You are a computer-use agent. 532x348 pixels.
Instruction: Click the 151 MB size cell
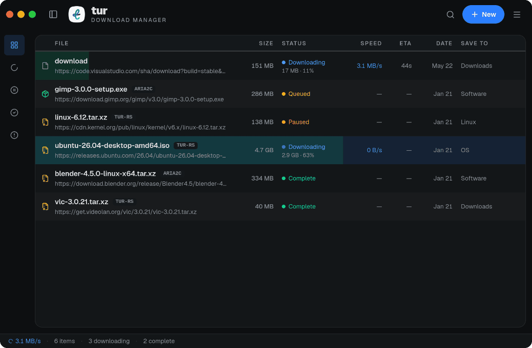[262, 66]
